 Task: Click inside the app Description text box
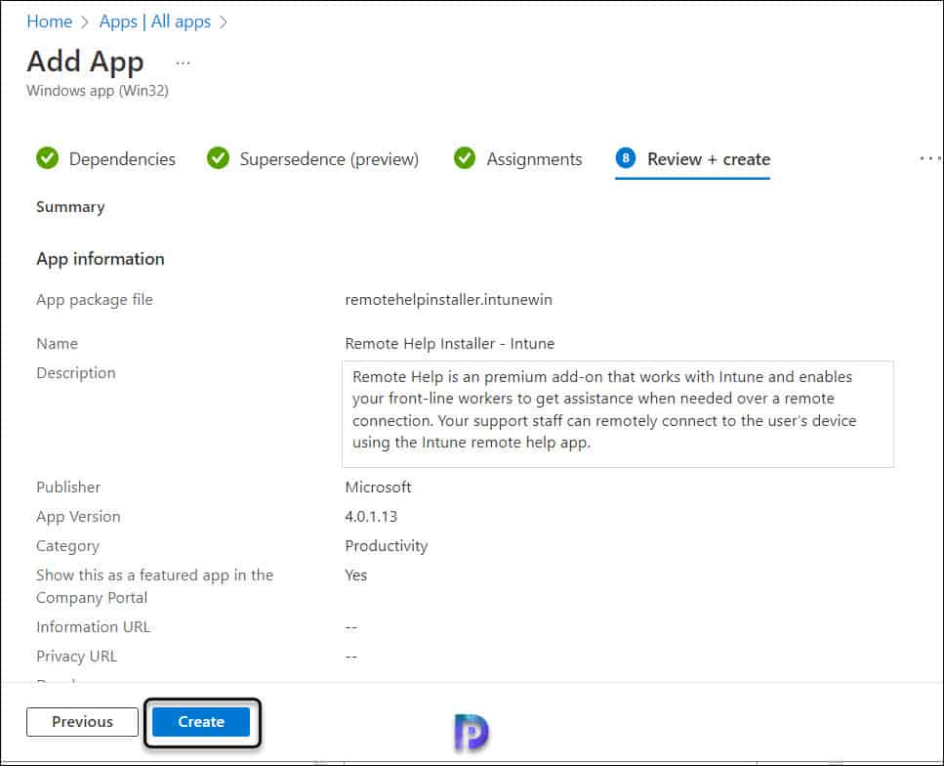pos(618,412)
